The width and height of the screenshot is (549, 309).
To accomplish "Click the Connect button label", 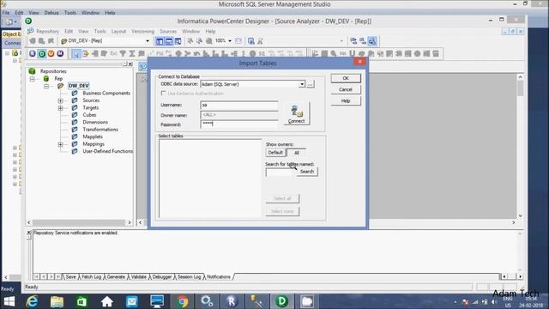I will pos(297,121).
